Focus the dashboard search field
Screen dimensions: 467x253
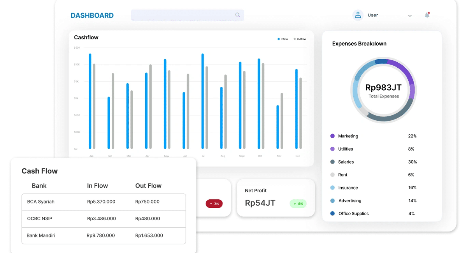188,15
